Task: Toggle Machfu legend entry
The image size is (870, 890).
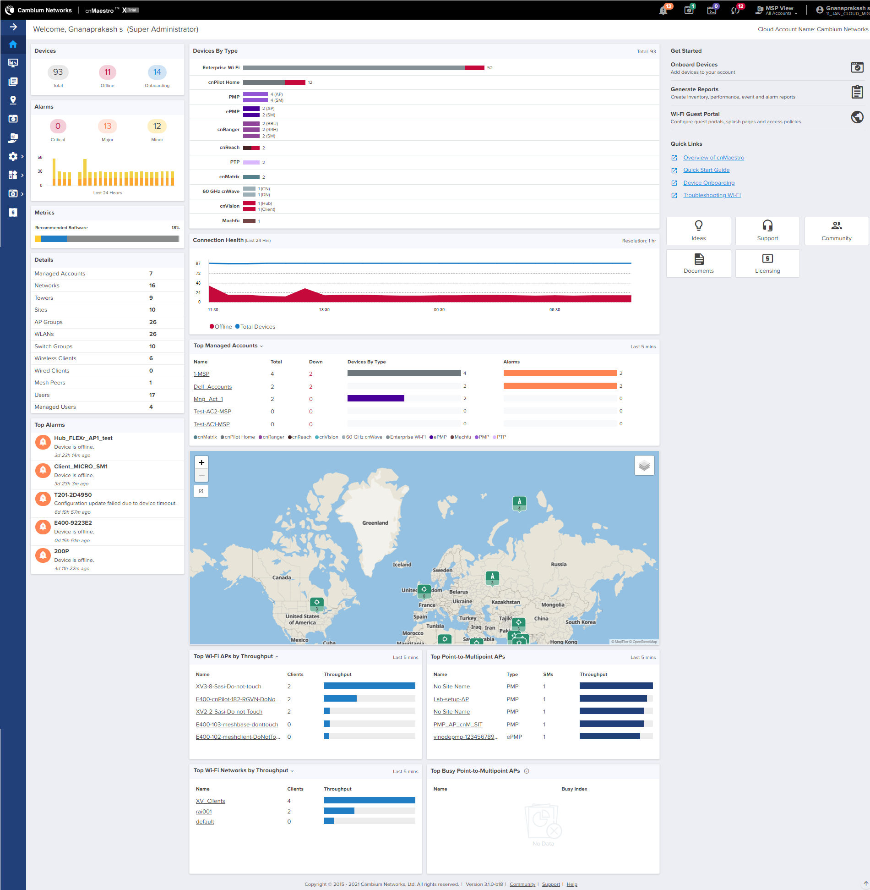Action: point(461,437)
